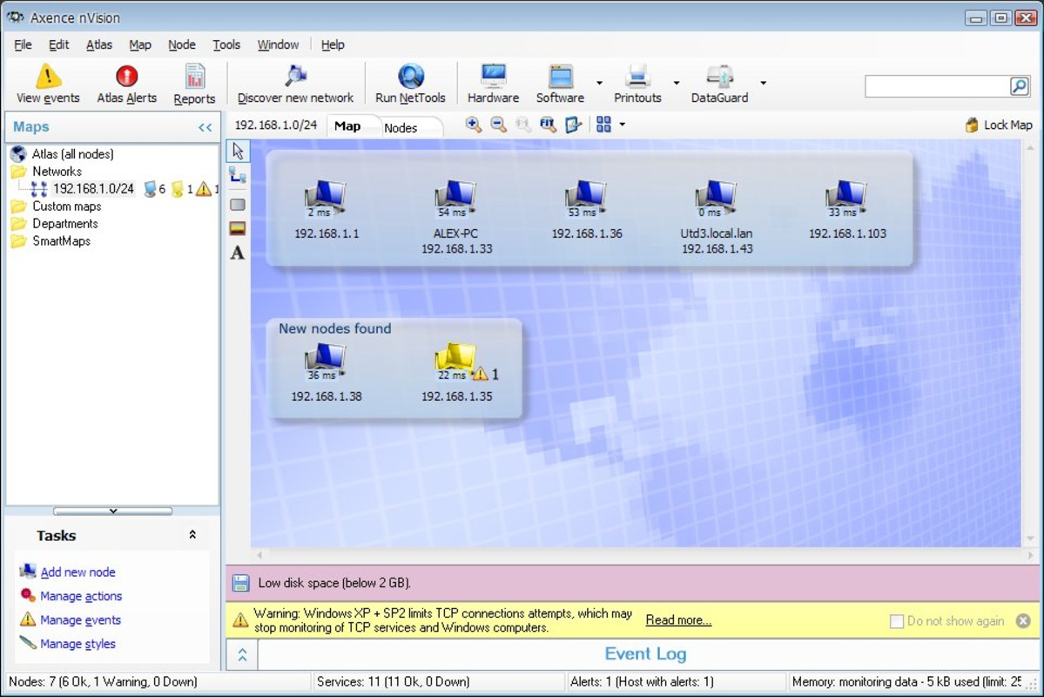
Task: Expand the Printouts dropdown arrow
Action: [x=677, y=83]
